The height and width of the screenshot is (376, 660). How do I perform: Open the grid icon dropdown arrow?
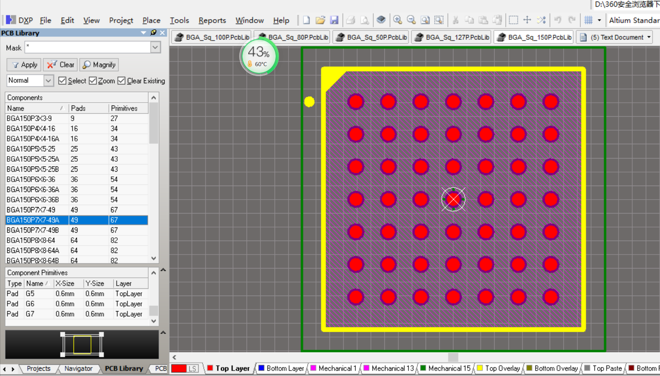coord(599,20)
